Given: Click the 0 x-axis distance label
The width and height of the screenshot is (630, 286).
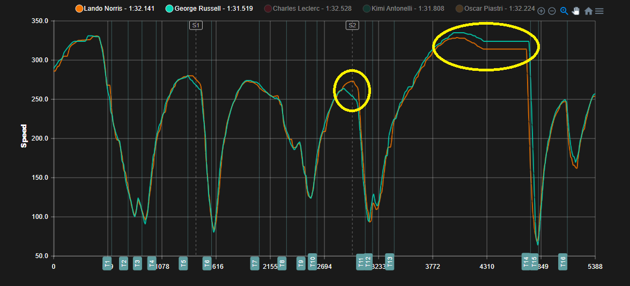Looking at the screenshot, I should coord(54,266).
